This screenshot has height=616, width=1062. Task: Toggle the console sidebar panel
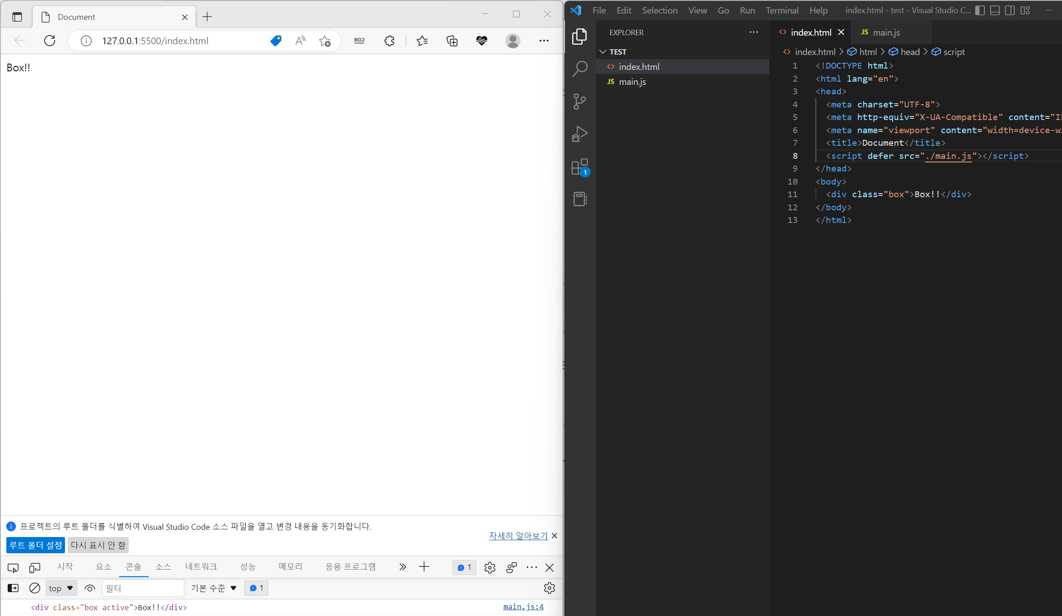(x=13, y=588)
